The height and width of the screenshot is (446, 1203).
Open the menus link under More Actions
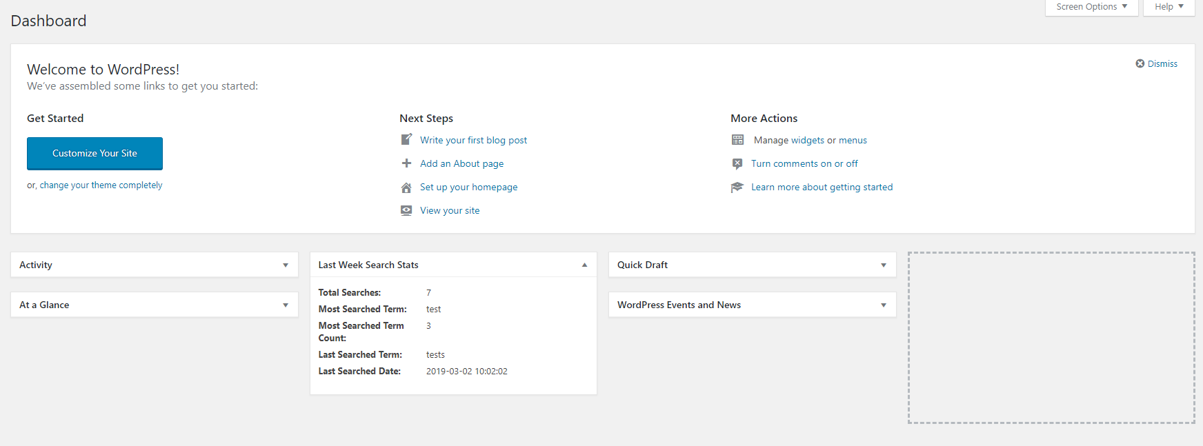point(853,140)
